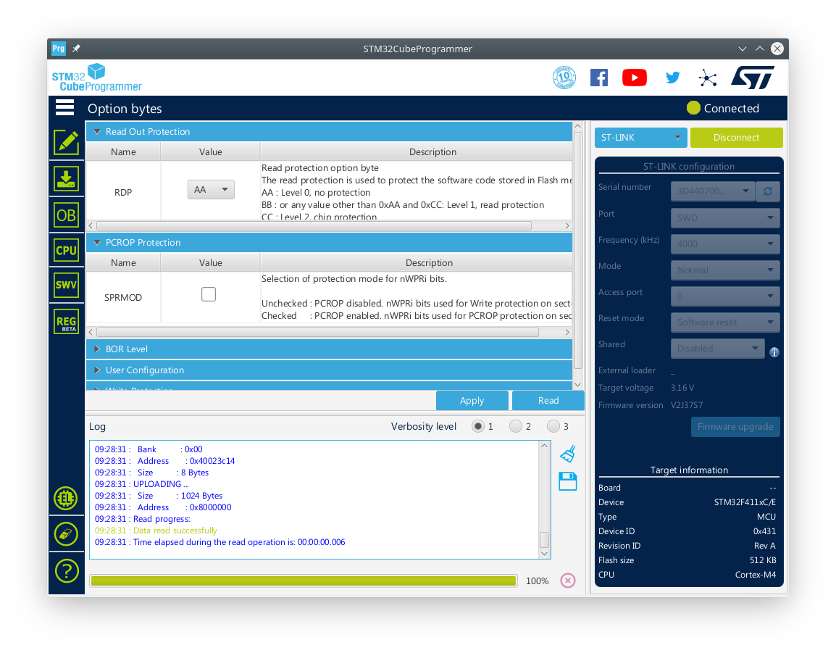Open the Shared Disabled dropdown
836x653 pixels.
point(718,349)
